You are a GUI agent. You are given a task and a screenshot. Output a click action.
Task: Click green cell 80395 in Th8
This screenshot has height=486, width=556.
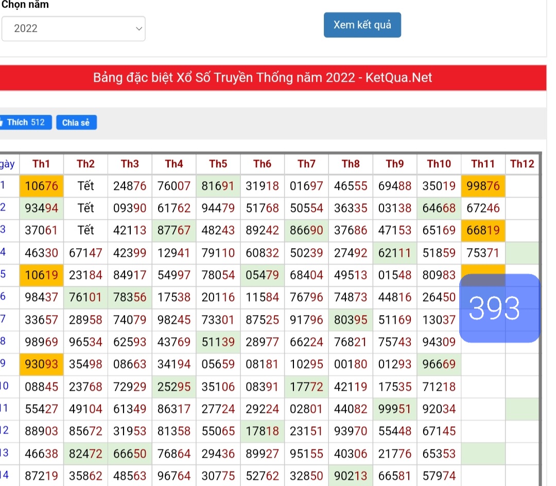(x=351, y=320)
